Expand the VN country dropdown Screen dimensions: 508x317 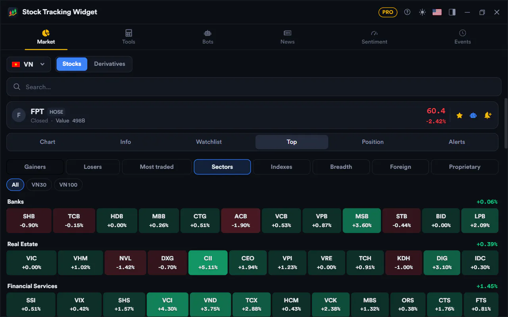coord(29,64)
